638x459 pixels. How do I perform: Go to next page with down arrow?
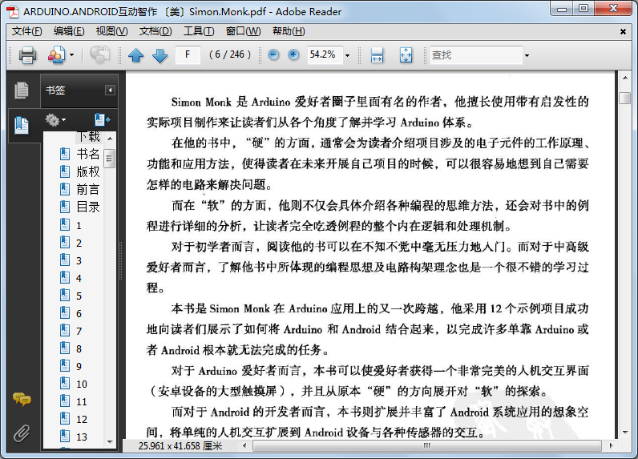pos(160,55)
